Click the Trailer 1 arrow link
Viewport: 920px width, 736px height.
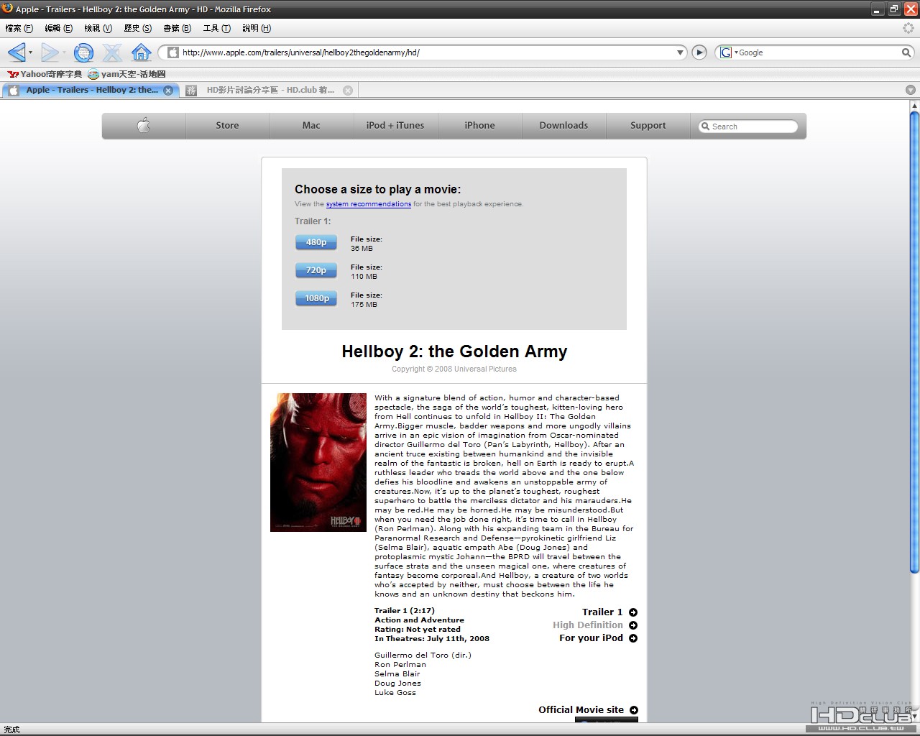609,612
